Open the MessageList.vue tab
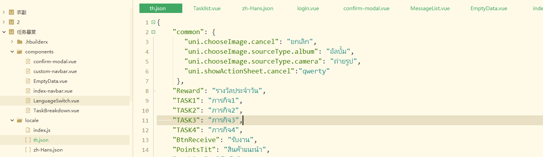This screenshot has width=543, height=157. (430, 8)
